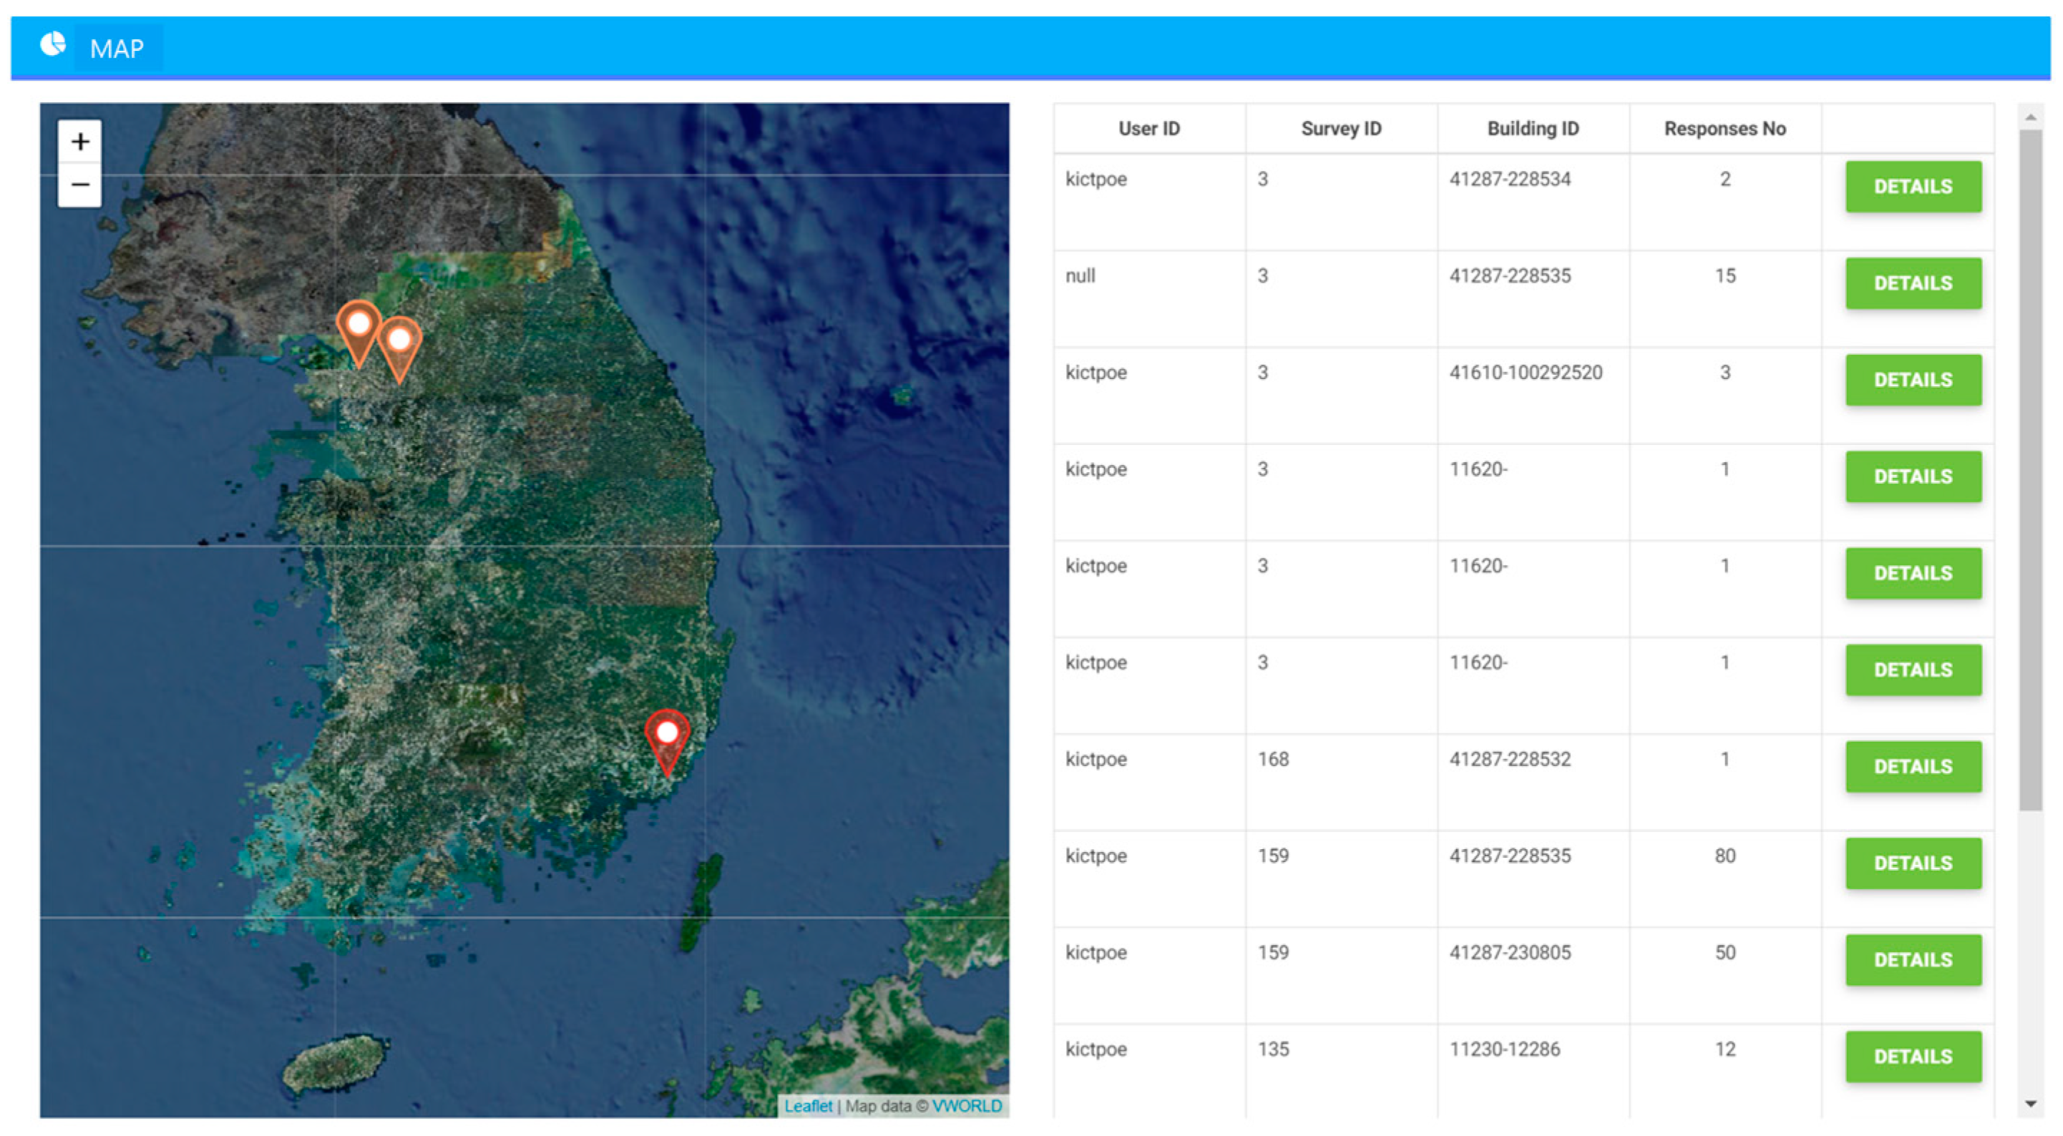Open the Leaflet attribution link
Image resolution: width=2063 pixels, height=1136 pixels.
(x=807, y=1105)
